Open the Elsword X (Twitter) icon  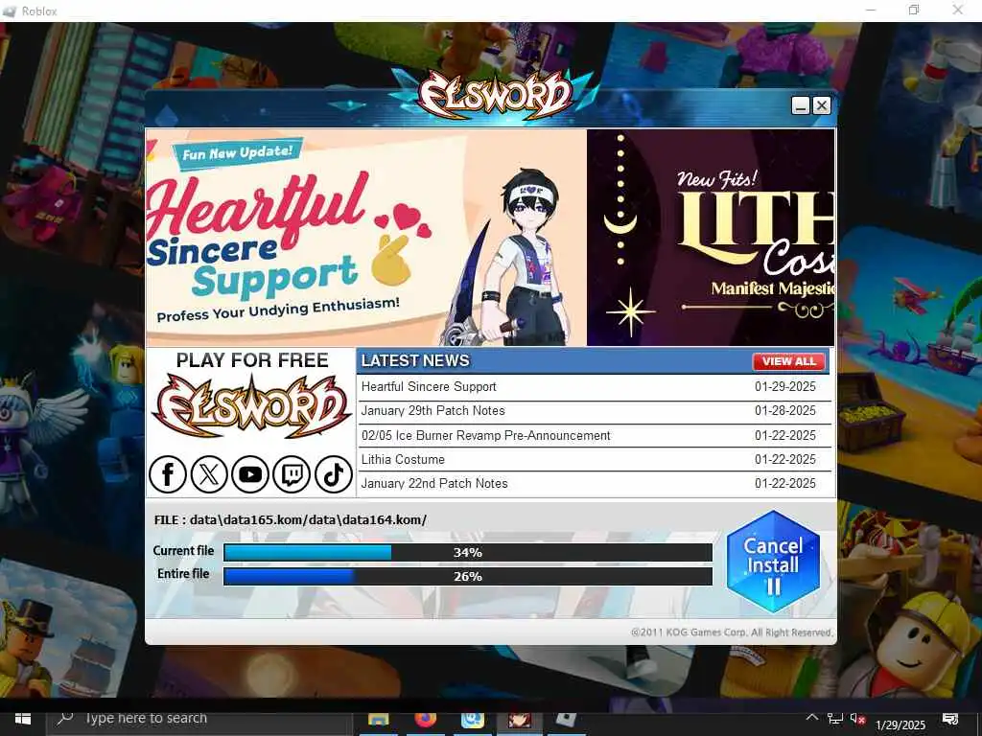209,474
